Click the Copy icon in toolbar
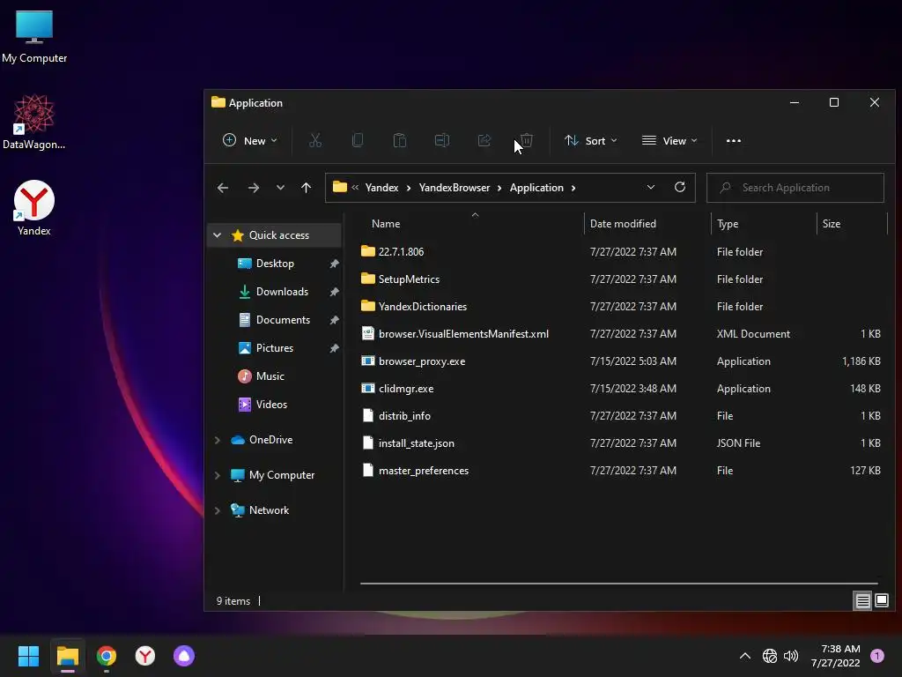This screenshot has width=902, height=677. click(358, 140)
